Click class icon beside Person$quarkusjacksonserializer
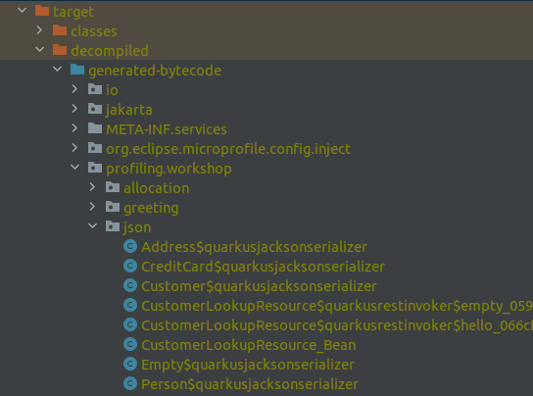Screen dimensions: 533x396 (x=130, y=383)
